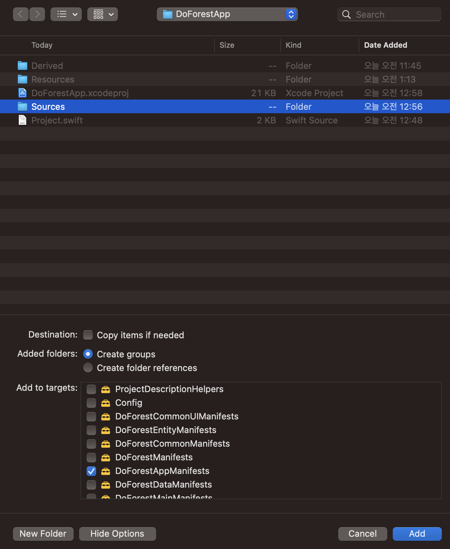The image size is (450, 549).
Task: Click the Sources folder icon
Action: (x=22, y=106)
